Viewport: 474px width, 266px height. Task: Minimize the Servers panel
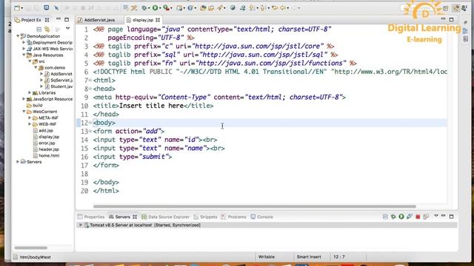point(444,216)
